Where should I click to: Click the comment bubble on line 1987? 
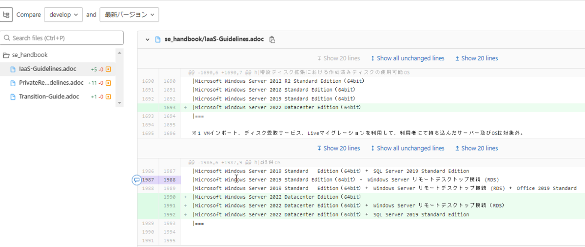click(136, 180)
